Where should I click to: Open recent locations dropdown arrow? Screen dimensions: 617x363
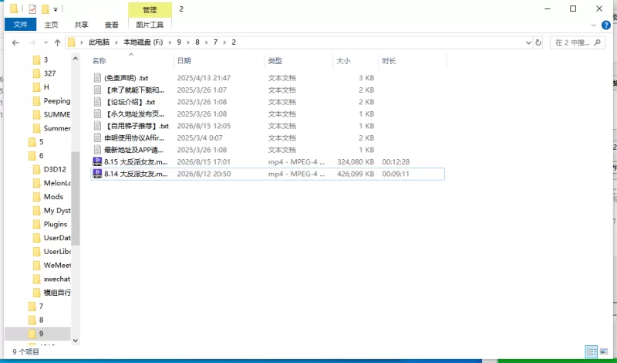coord(46,42)
